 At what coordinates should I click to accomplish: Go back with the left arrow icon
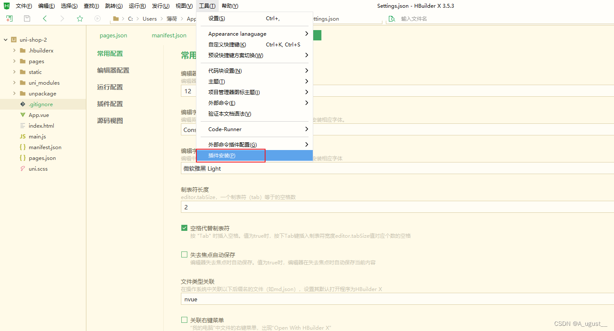(x=45, y=18)
